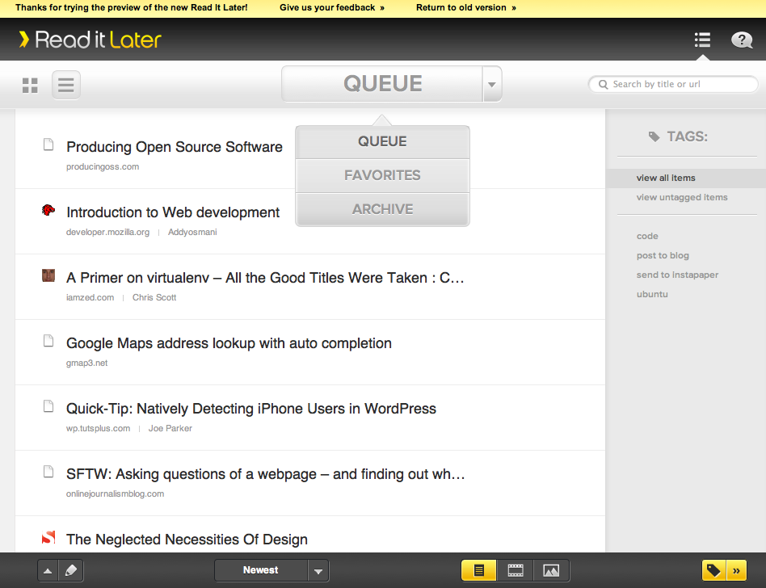Focus the Search by title or url field

point(673,84)
